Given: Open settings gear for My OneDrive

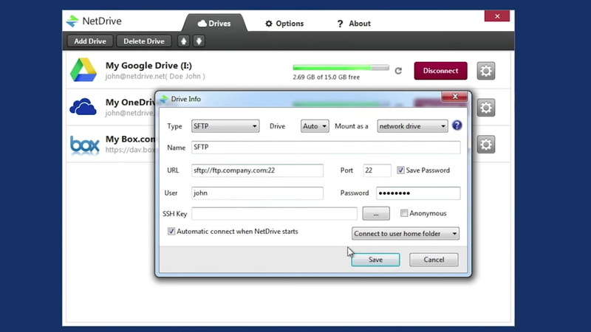Looking at the screenshot, I should point(486,108).
